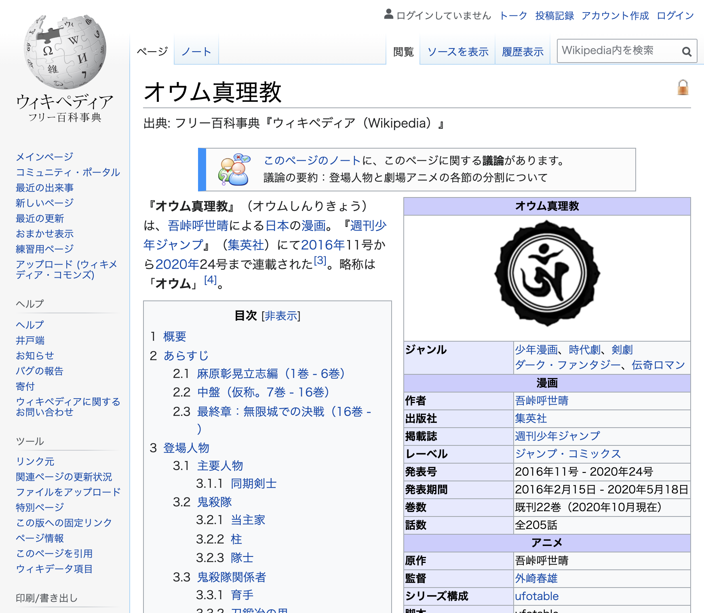Open リンク元 tool link
The height and width of the screenshot is (613, 704).
click(35, 462)
